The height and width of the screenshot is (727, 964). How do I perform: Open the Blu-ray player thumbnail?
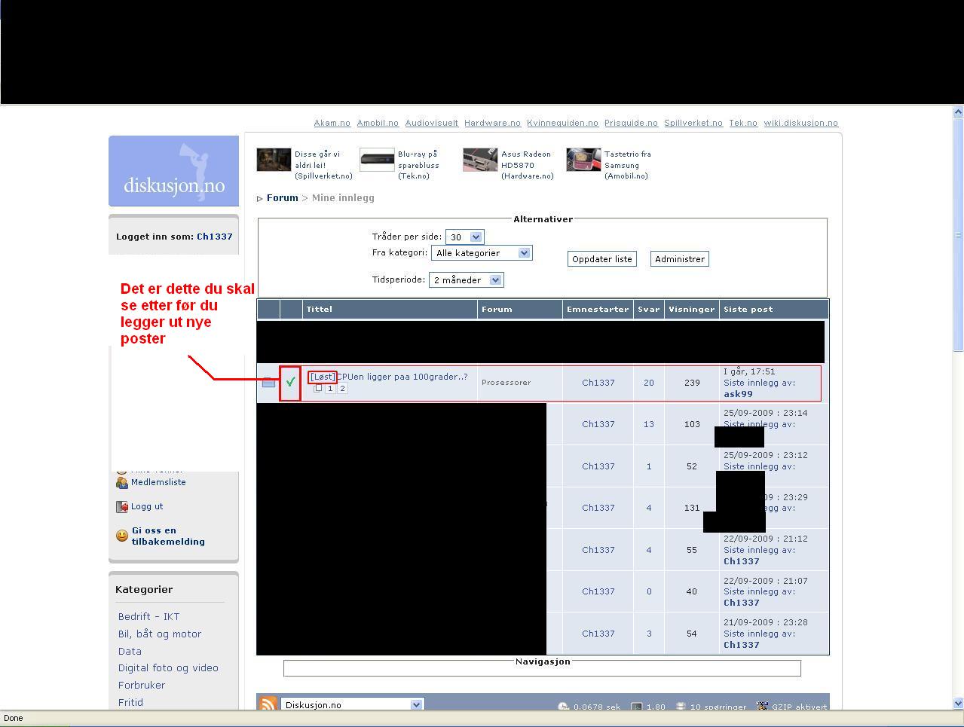point(377,160)
